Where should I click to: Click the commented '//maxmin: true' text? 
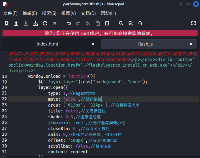pyautogui.click(x=66, y=123)
